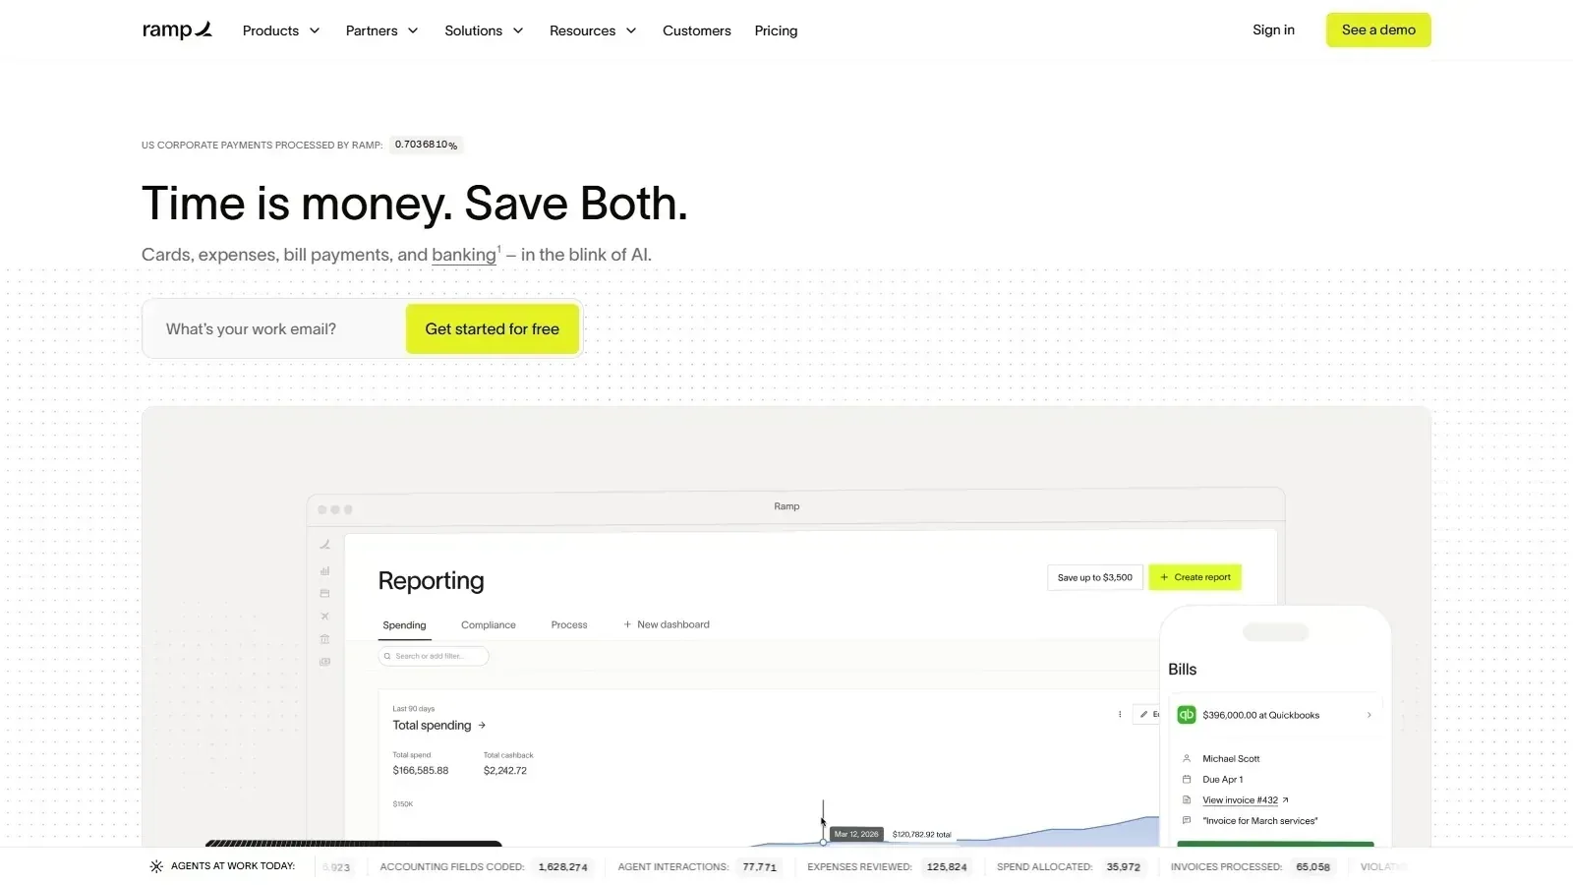The width and height of the screenshot is (1573, 885).
Task: Click Get started for free
Action: coord(493,328)
